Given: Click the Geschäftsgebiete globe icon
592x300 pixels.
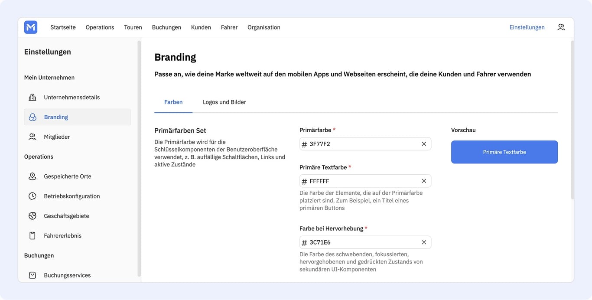Looking at the screenshot, I should [33, 216].
